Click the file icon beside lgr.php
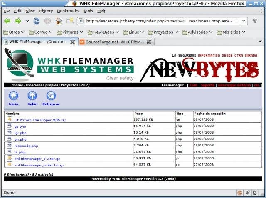The height and width of the screenshot is (198, 266). click(10, 132)
